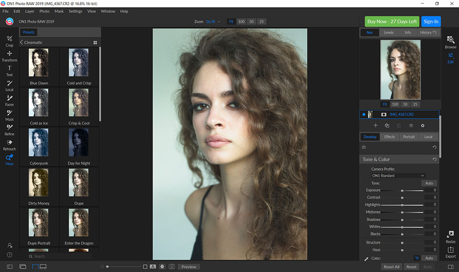Open the user account icon at bottom left
Viewport: 459px width, 272px height.
tap(10, 245)
